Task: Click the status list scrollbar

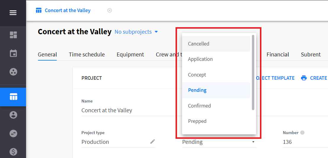Action: (x=253, y=72)
